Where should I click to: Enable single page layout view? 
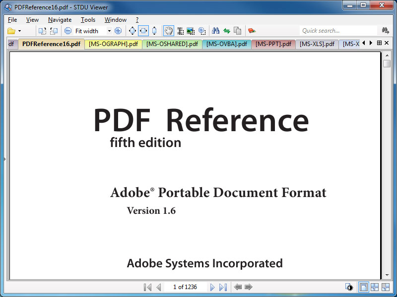[364, 287]
